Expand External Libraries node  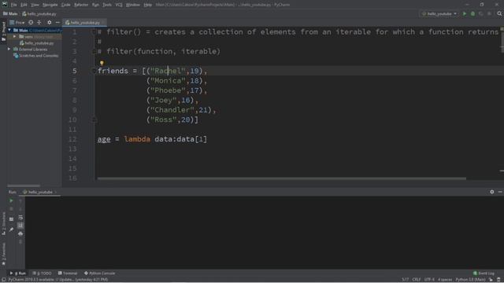(x=9, y=50)
